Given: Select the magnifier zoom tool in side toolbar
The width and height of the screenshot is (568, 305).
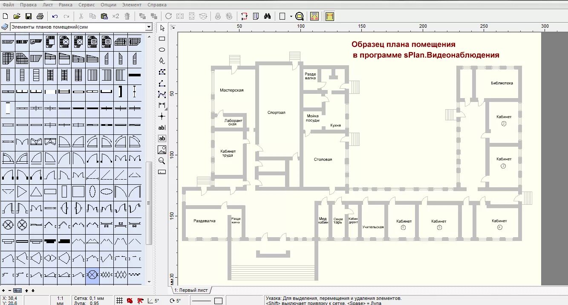Looking at the screenshot, I should click(162, 161).
